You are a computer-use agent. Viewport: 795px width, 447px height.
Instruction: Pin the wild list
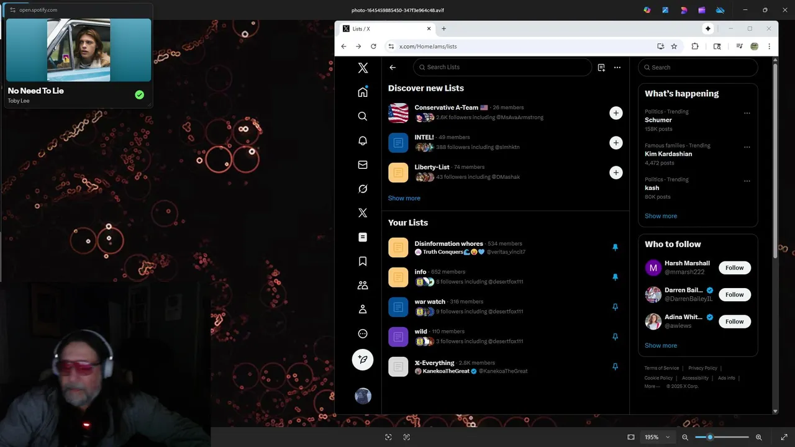point(615,336)
